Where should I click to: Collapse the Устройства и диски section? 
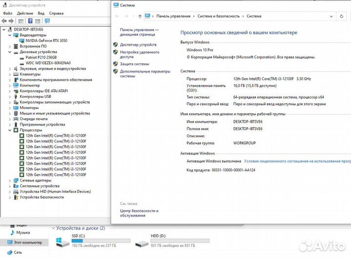[53, 228]
